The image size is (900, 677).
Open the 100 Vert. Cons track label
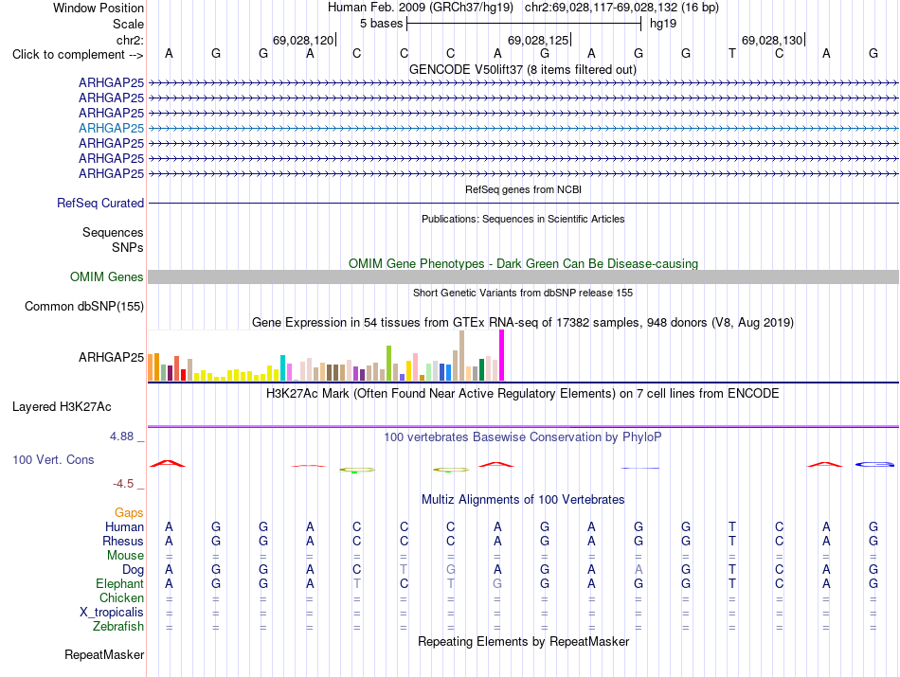53,459
